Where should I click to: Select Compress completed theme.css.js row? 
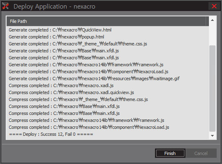(x=108, y=99)
